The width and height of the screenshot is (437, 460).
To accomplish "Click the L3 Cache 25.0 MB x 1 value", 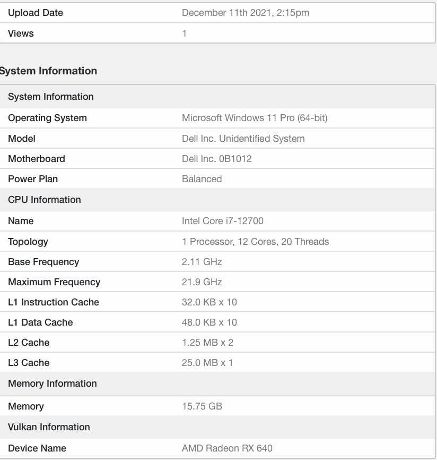I will (207, 363).
